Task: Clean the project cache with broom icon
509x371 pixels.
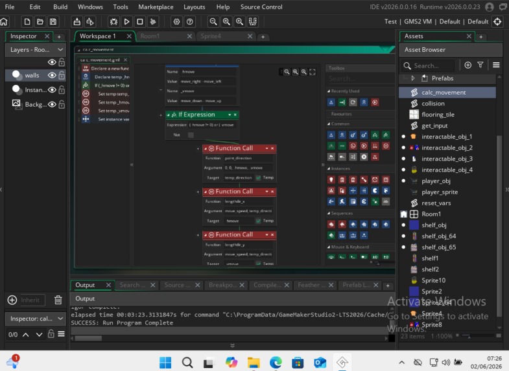Action: coord(152,22)
